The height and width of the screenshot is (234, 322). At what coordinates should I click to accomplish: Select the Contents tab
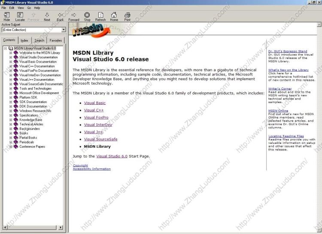pyautogui.click(x=9, y=40)
